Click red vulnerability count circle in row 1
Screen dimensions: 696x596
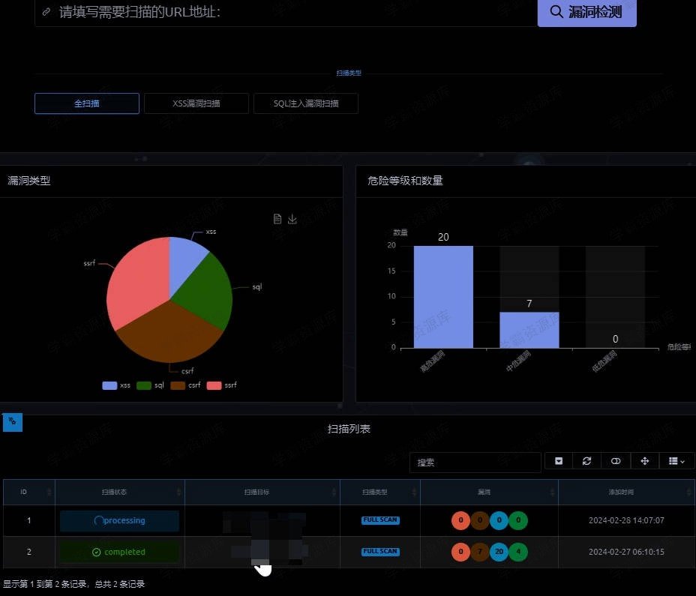point(460,520)
